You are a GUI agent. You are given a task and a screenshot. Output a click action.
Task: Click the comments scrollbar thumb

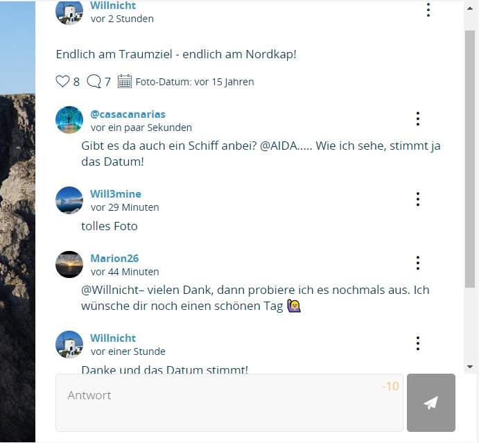(470, 159)
